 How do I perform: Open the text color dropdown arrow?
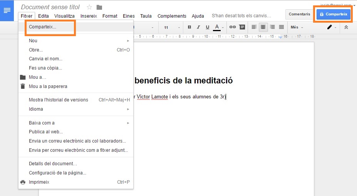click(223, 28)
